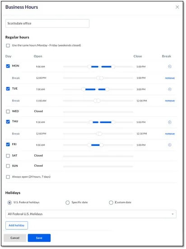Add a break for Monday
The image size is (186, 249).
170,67
